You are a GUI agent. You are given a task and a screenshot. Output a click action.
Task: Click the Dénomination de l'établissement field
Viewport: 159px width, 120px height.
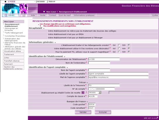pos(104,59)
